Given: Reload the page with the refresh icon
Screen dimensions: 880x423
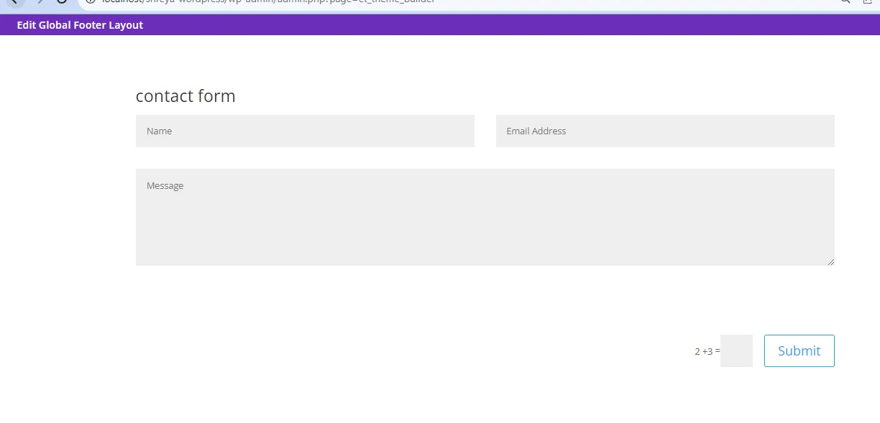Looking at the screenshot, I should tap(62, 2).
